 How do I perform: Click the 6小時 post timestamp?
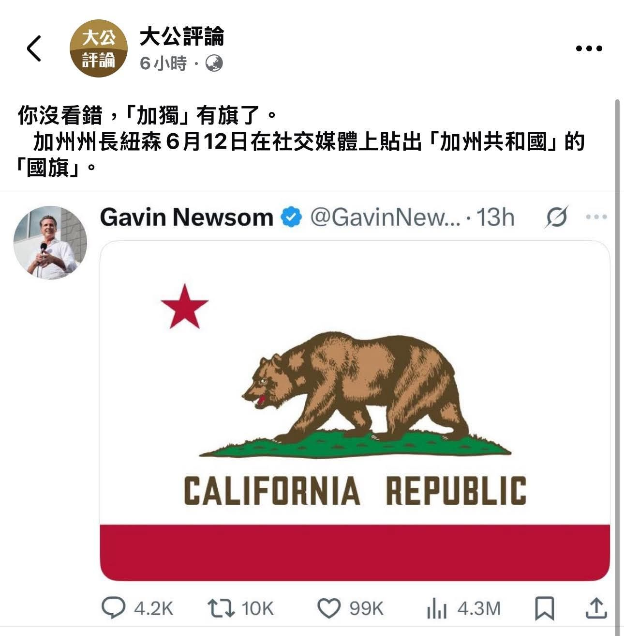(x=163, y=63)
